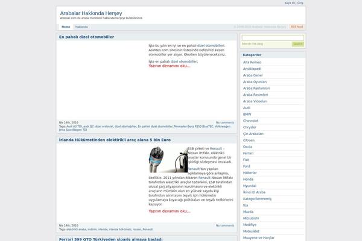Image resolution: width=362 pixels, height=241 pixels.
Task: Open the Home tab
Action: (x=66, y=27)
